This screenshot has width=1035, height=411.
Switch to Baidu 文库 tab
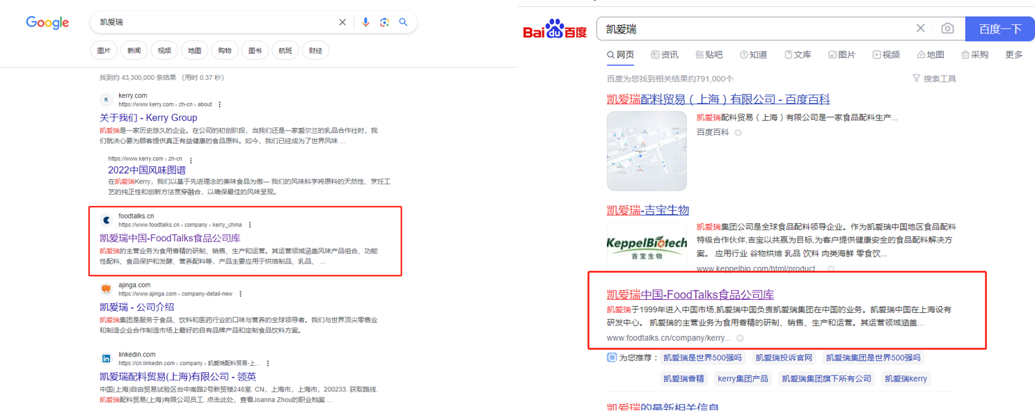pos(798,55)
